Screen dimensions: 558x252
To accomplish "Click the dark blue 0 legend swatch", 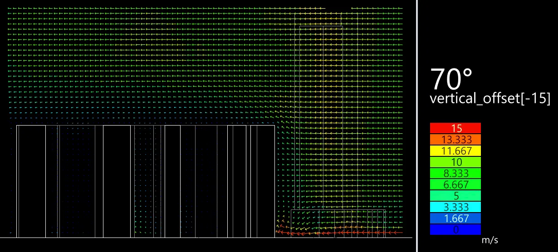I will [x=455, y=229].
